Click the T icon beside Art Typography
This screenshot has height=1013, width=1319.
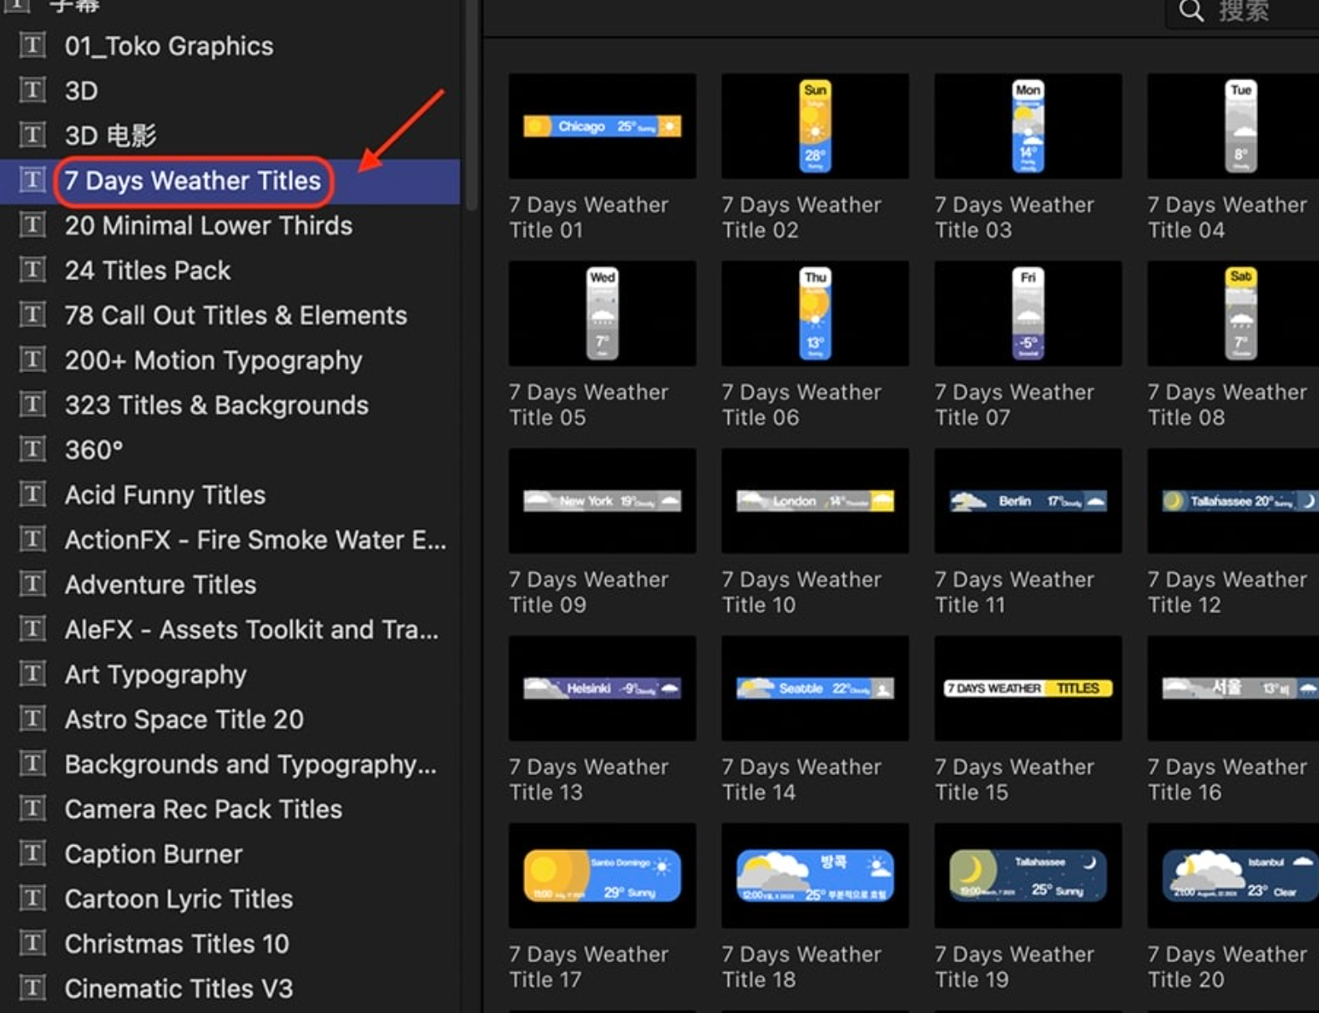tap(33, 674)
